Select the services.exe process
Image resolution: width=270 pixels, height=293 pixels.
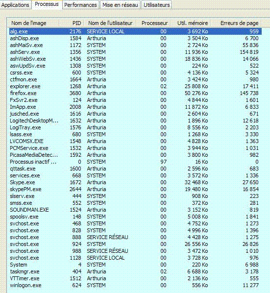(x=135, y=175)
